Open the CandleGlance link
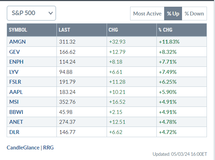This screenshot has height=160, width=215. pos(23,148)
